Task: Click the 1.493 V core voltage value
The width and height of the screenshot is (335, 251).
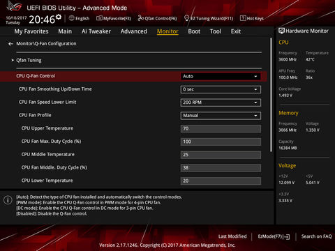Action: [x=285, y=96]
